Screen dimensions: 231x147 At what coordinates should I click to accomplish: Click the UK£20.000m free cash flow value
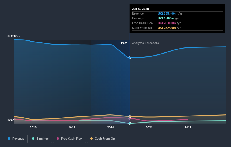coord(167,23)
